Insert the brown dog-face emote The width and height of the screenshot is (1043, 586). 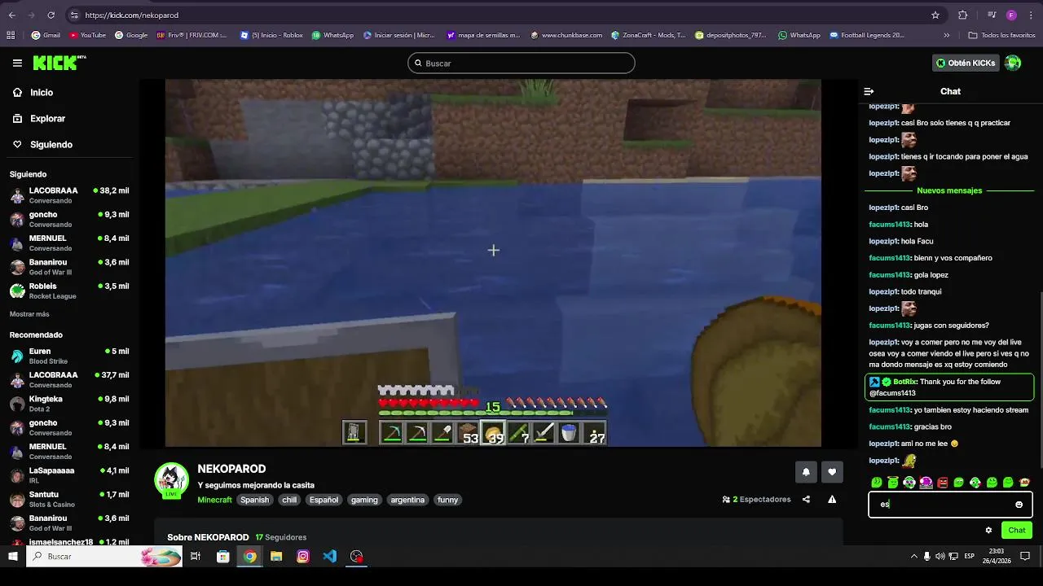click(1024, 483)
